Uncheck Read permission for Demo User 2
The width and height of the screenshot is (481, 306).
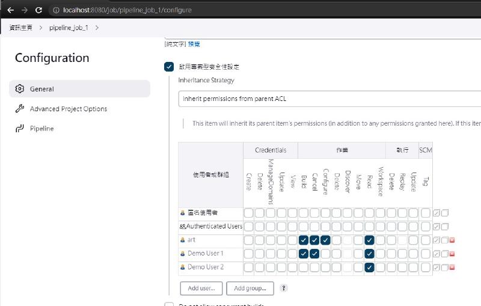[369, 268]
